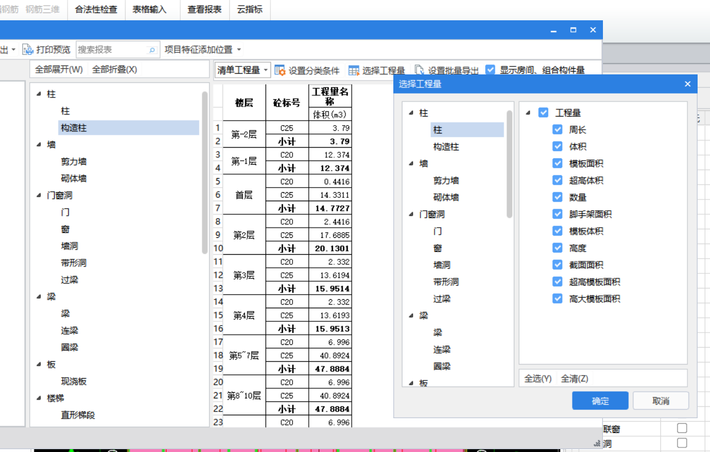Image resolution: width=710 pixels, height=452 pixels.
Task: Open the 查看报表 menu item
Action: (x=205, y=10)
